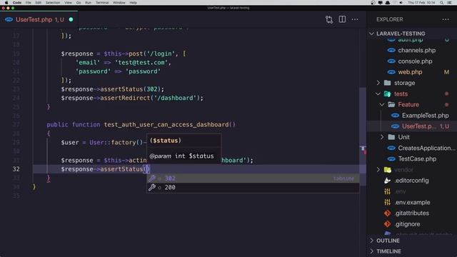Open web.php in the explorer
This screenshot has width=457, height=257.
pos(410,72)
